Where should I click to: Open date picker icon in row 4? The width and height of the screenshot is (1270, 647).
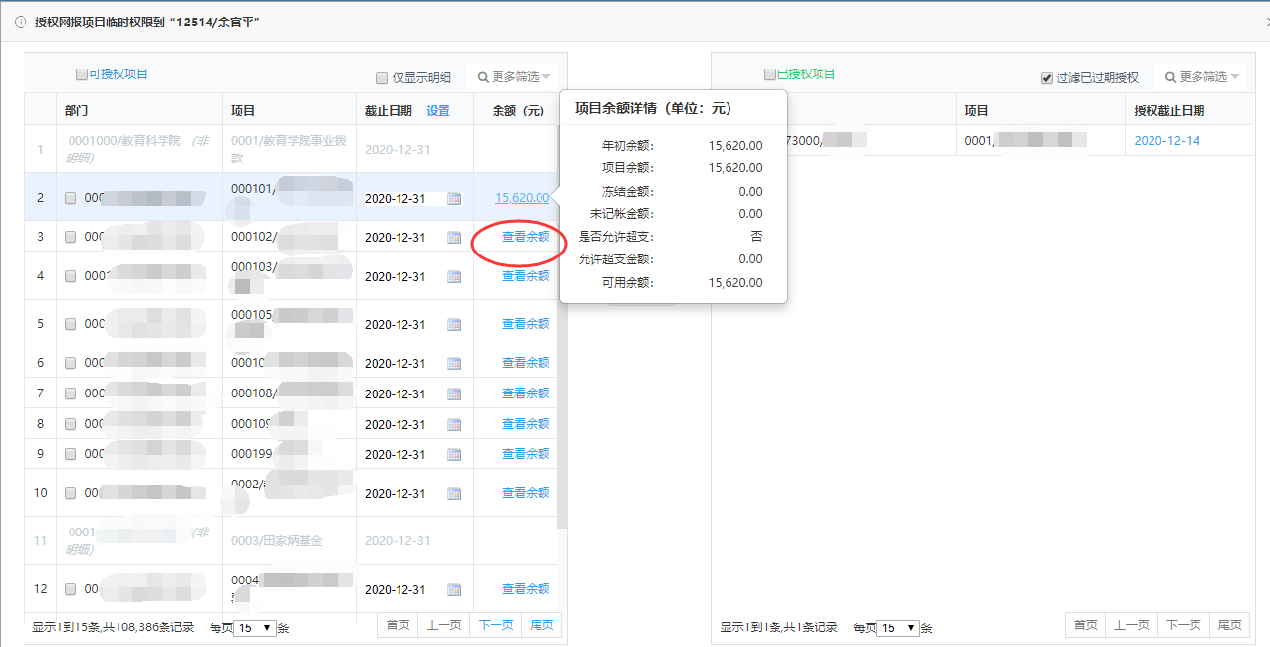[454, 277]
